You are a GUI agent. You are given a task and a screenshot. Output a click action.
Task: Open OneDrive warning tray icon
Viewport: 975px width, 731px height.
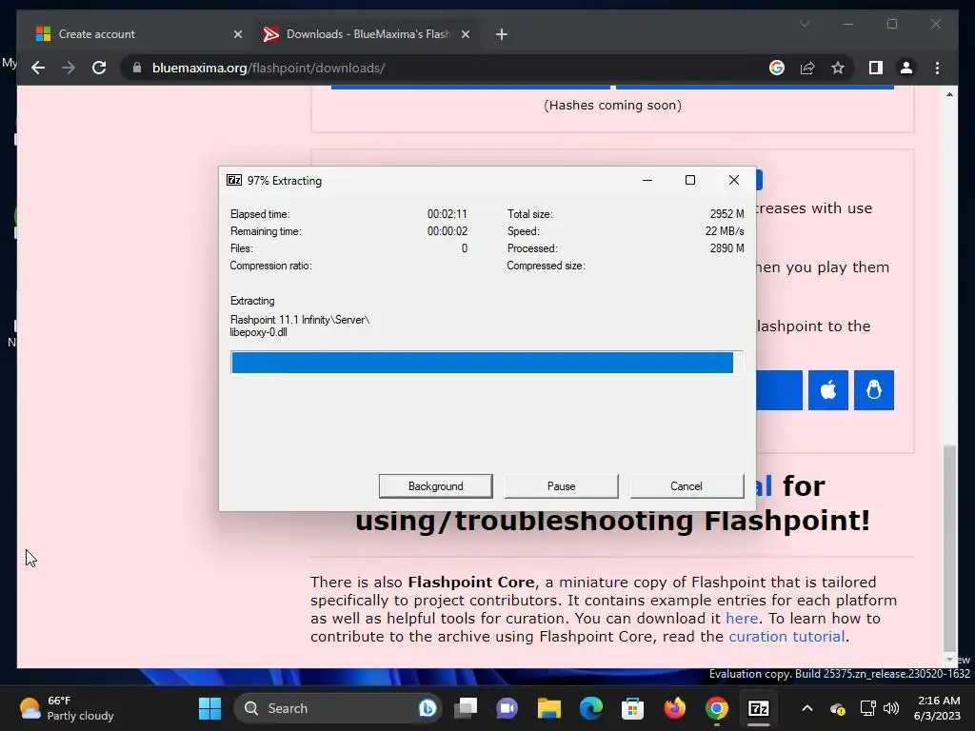click(x=838, y=708)
